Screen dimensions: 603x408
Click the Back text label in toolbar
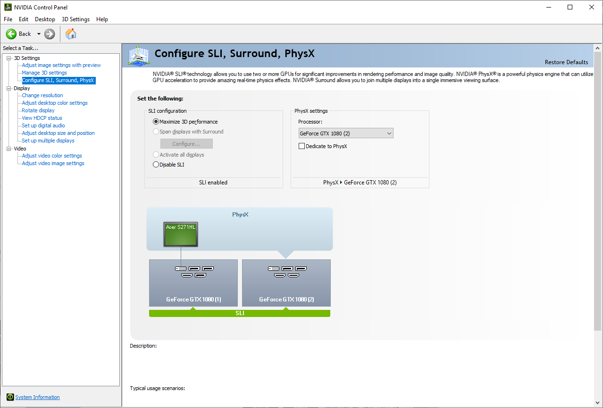tap(25, 34)
